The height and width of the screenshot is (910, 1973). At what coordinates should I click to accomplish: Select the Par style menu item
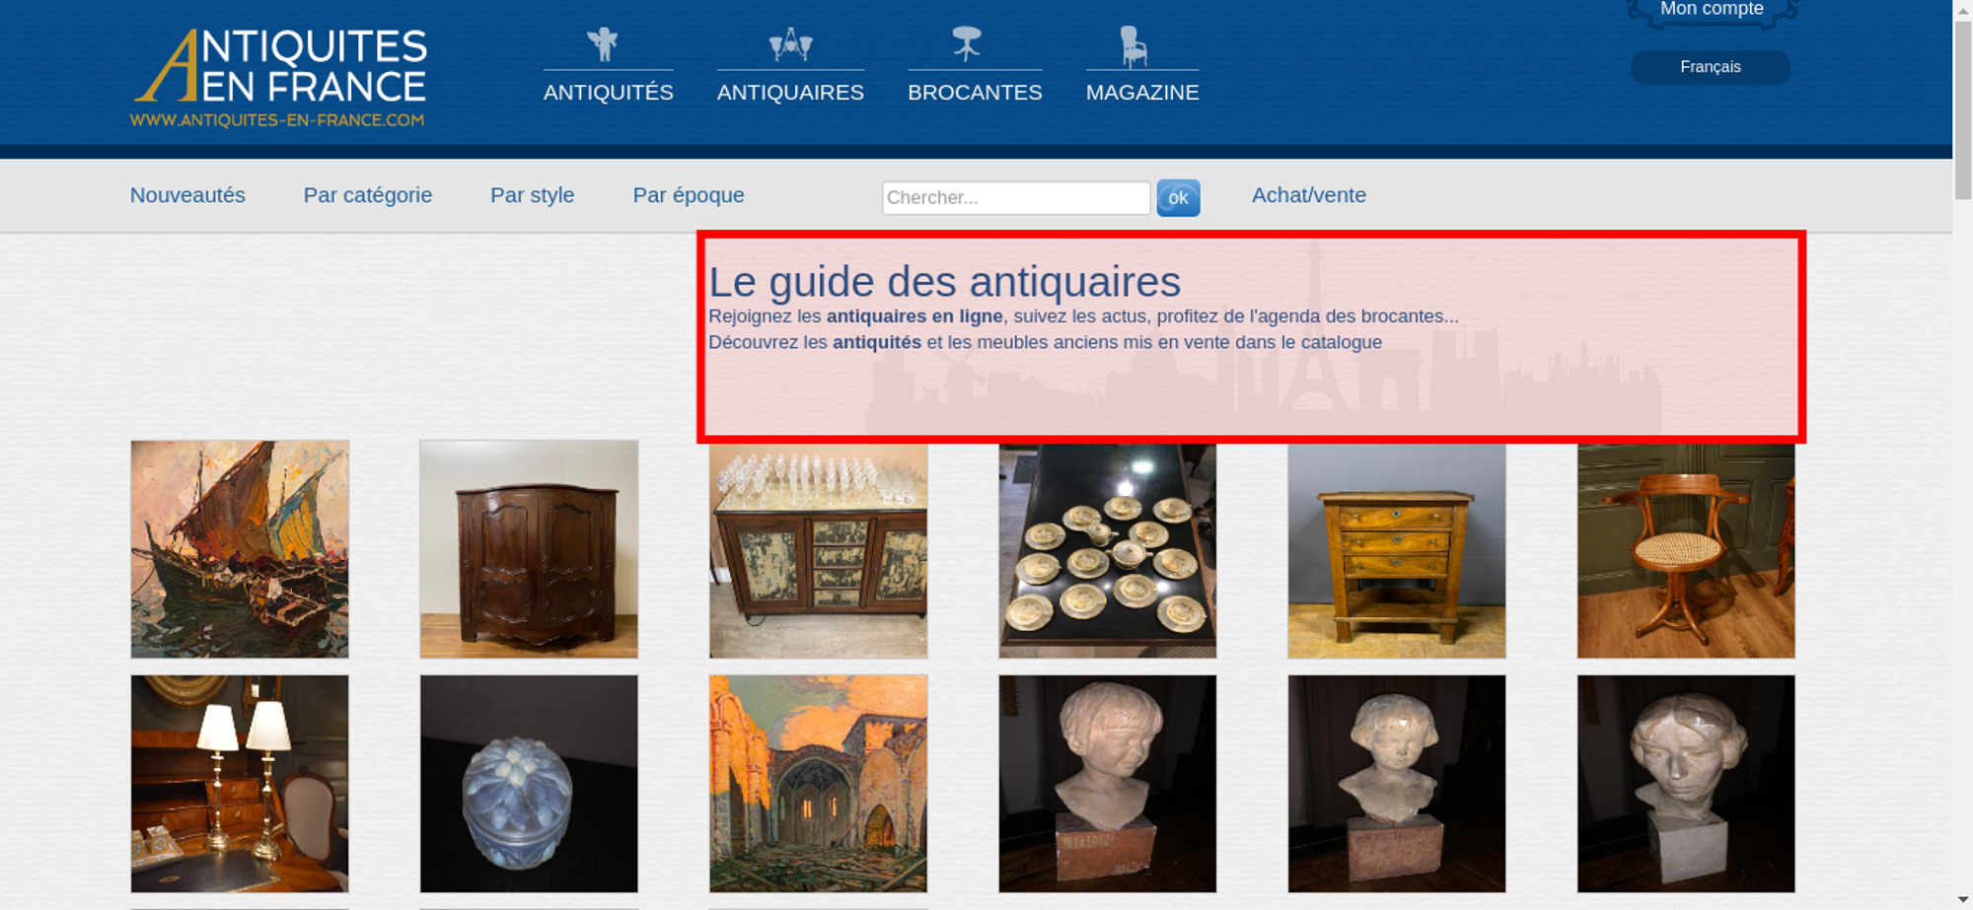pyautogui.click(x=533, y=195)
